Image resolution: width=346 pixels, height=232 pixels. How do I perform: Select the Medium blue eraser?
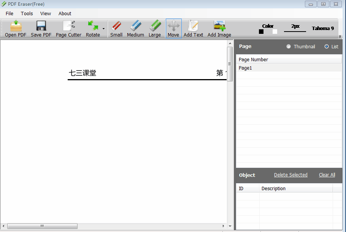[x=135, y=29]
